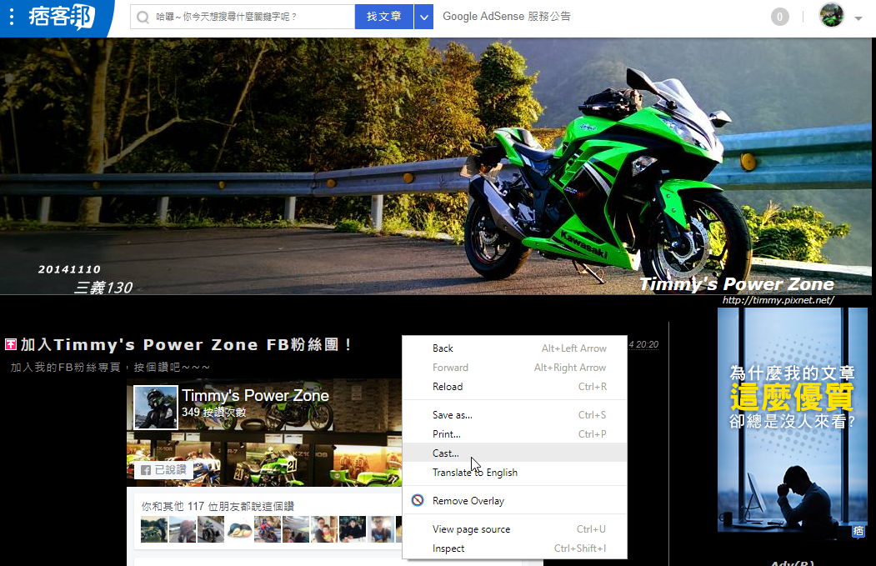Click the 痞 badge on sidebar ad
Screen dimensions: 876x566
click(858, 531)
